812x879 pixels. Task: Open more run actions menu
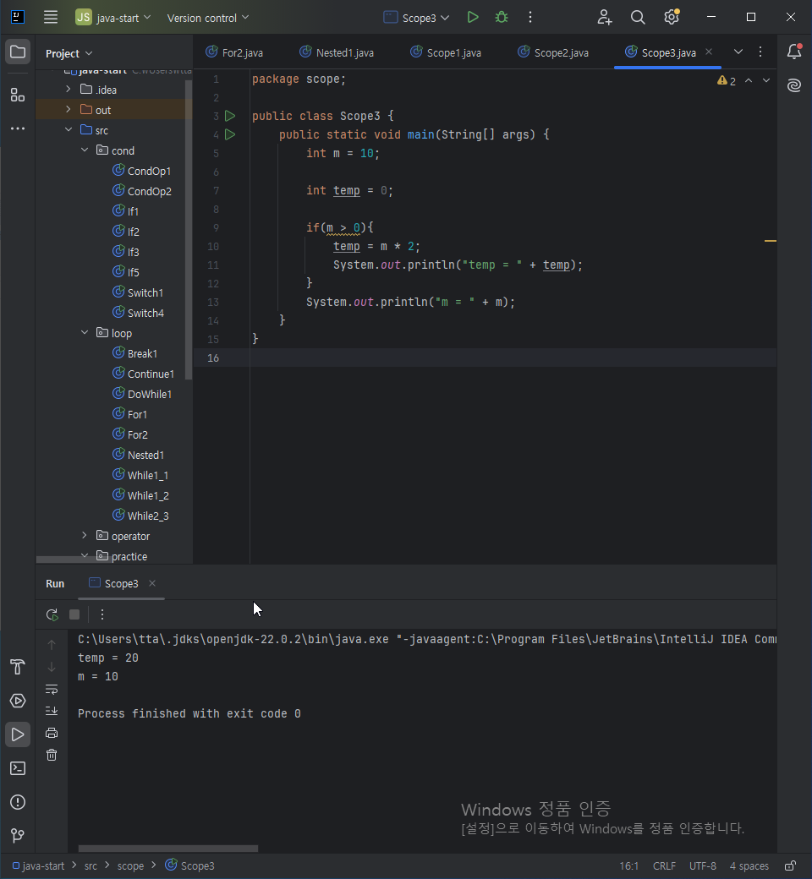[x=529, y=18]
